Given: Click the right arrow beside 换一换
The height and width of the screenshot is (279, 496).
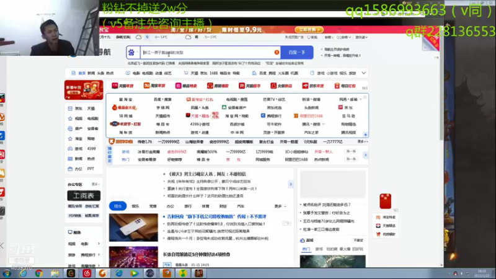Looking at the screenshot, I should 365,155.
